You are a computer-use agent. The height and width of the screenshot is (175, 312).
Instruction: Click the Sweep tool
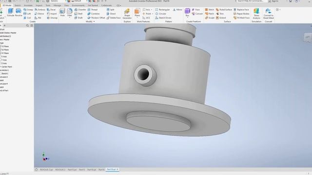(x=28, y=10)
